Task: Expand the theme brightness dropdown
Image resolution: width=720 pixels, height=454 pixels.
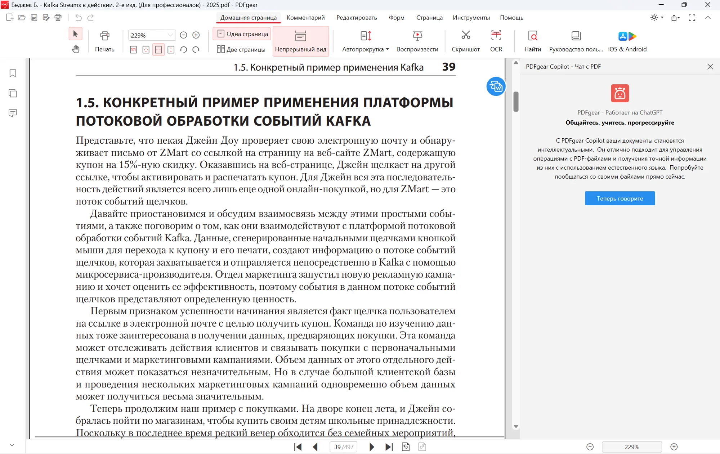Action: click(662, 18)
